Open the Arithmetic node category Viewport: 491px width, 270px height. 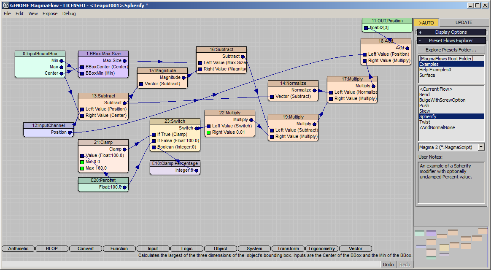point(18,249)
